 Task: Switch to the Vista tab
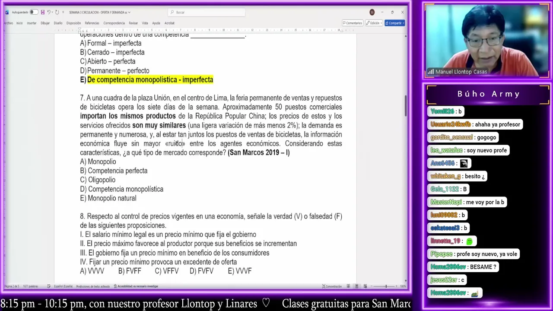145,23
